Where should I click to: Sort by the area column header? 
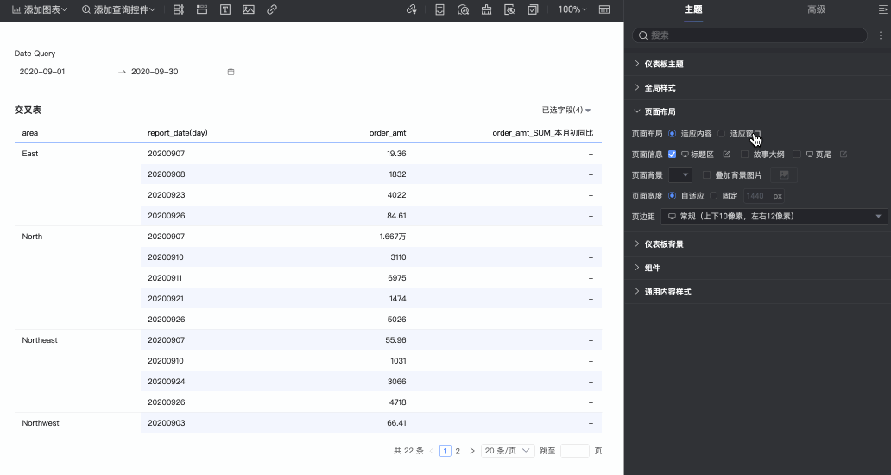pos(30,133)
